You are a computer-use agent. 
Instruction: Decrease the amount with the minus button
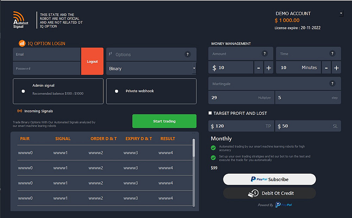pyautogui.click(x=259, y=68)
